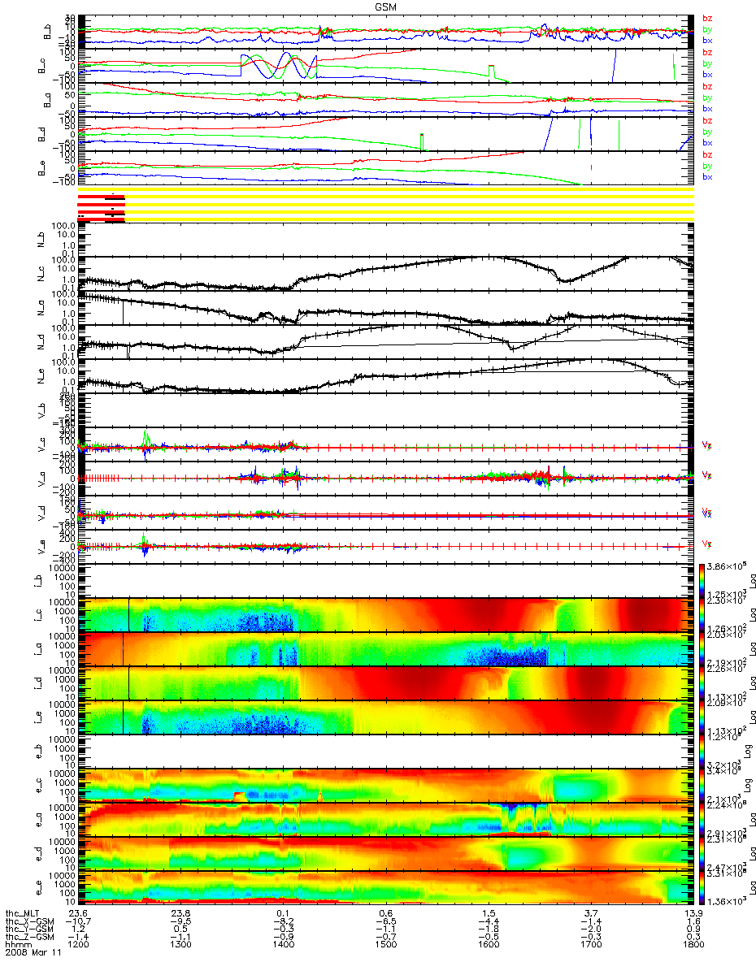The height and width of the screenshot is (975, 756).
Task: Choose the by legend of the B_a panel
Action: 707,97
